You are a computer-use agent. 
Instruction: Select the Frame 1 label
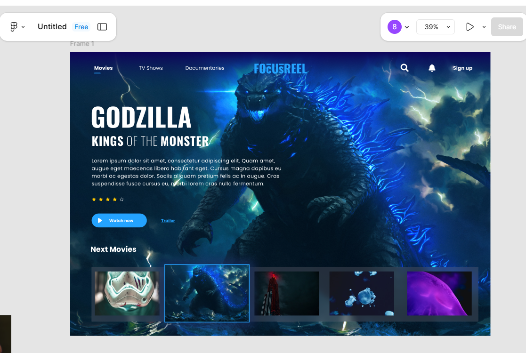[x=82, y=44]
